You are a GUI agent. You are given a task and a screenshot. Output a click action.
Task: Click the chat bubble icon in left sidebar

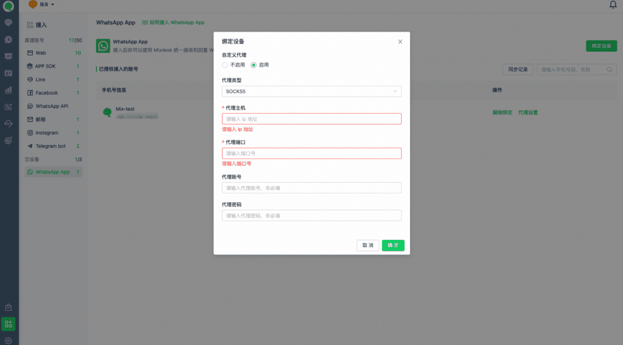9,23
